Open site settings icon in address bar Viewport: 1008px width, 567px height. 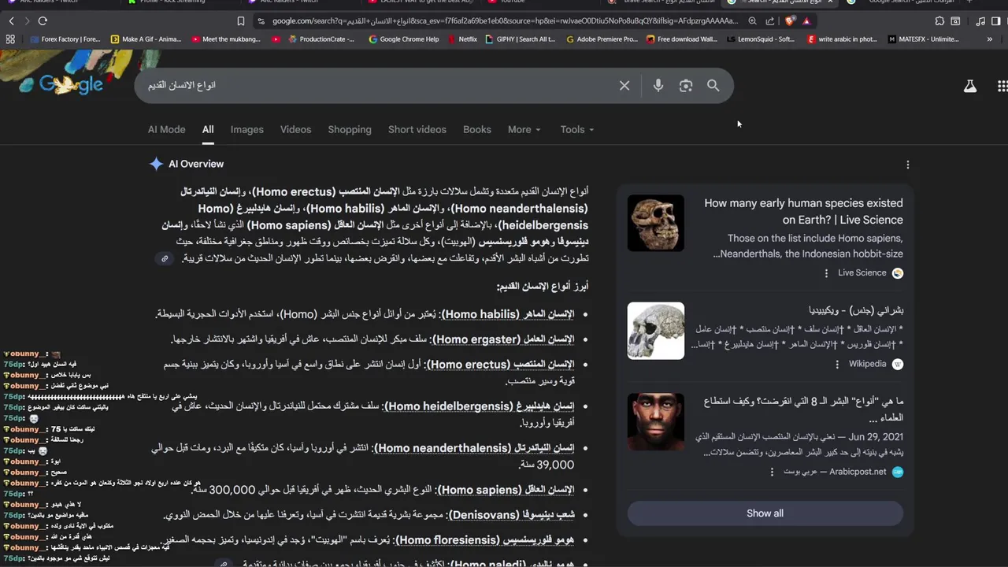click(261, 21)
